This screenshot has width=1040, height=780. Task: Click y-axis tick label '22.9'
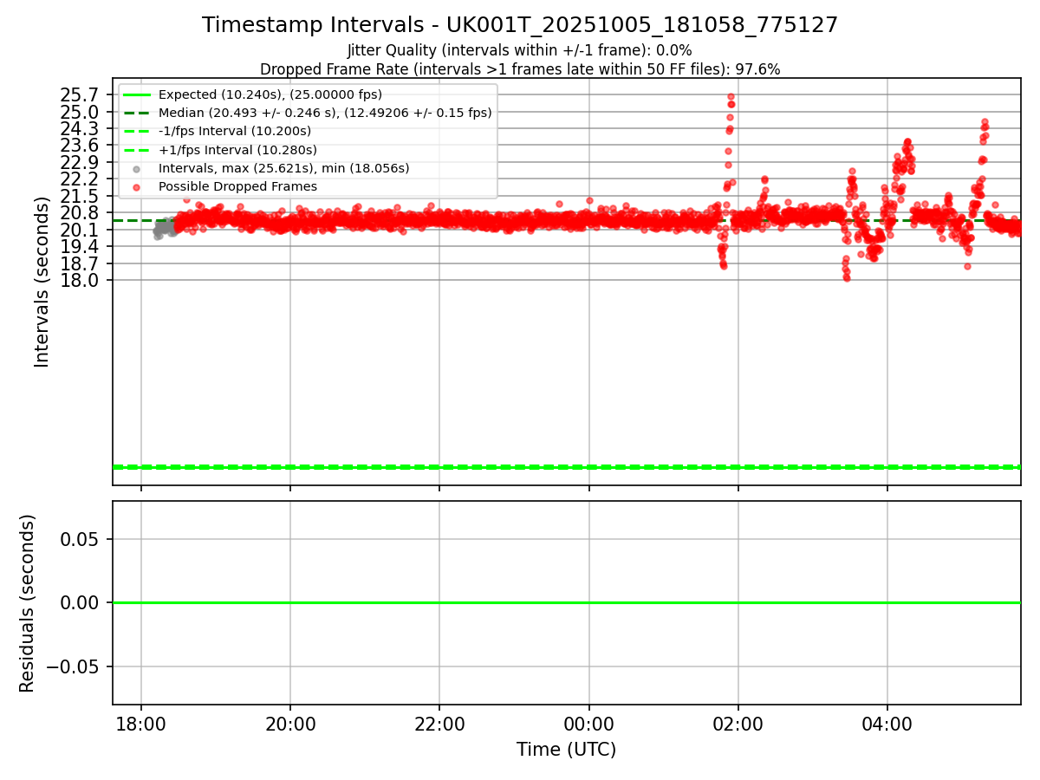pyautogui.click(x=80, y=162)
